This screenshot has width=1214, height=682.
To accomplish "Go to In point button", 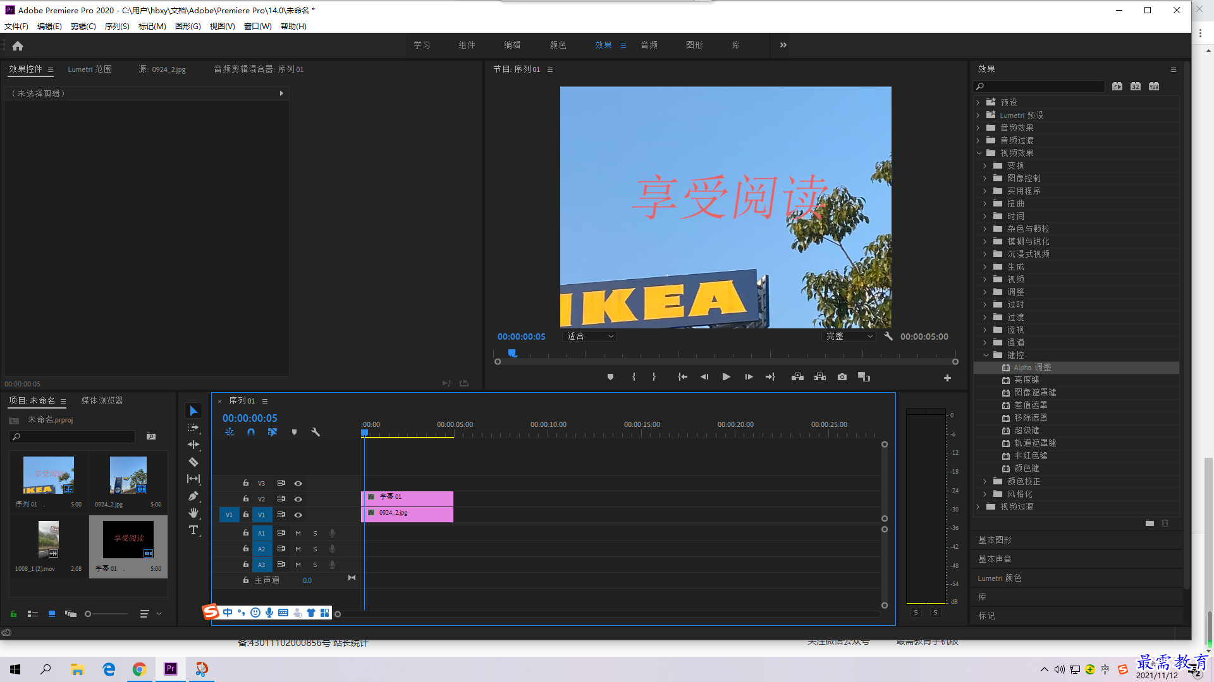I will [682, 377].
